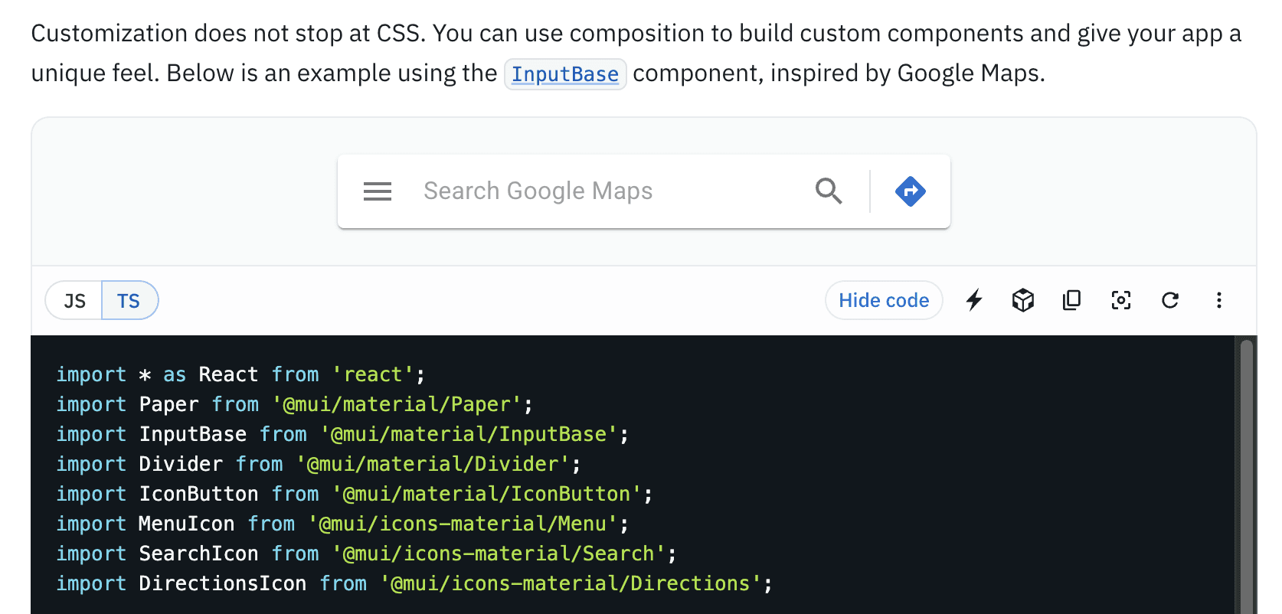
Task: Click the magnifier search icon
Action: (829, 191)
